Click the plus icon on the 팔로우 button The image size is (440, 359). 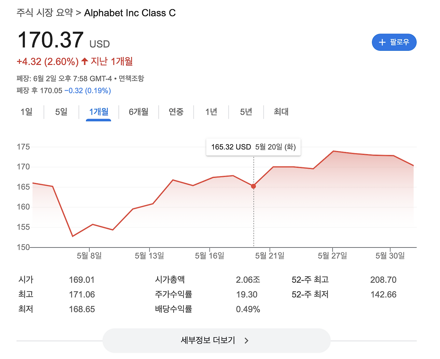pyautogui.click(x=382, y=42)
